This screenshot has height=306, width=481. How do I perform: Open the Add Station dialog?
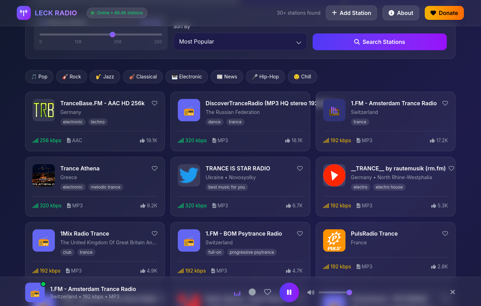point(351,13)
